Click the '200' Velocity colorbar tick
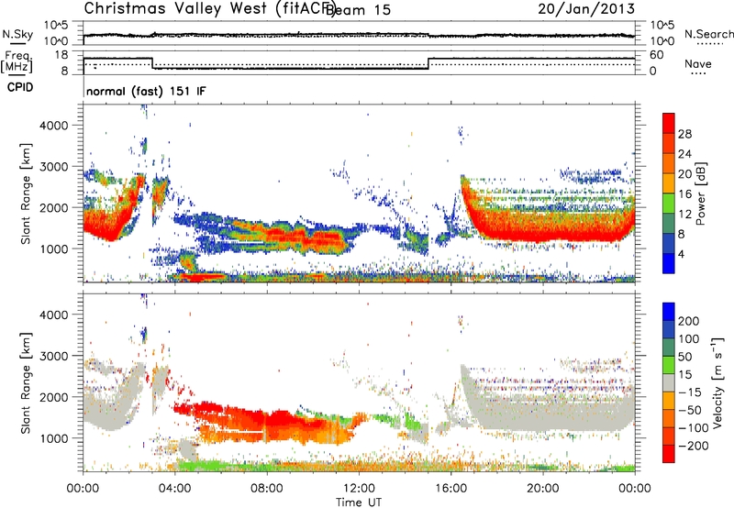Screen dimensions: 734x508 pyautogui.click(x=689, y=321)
